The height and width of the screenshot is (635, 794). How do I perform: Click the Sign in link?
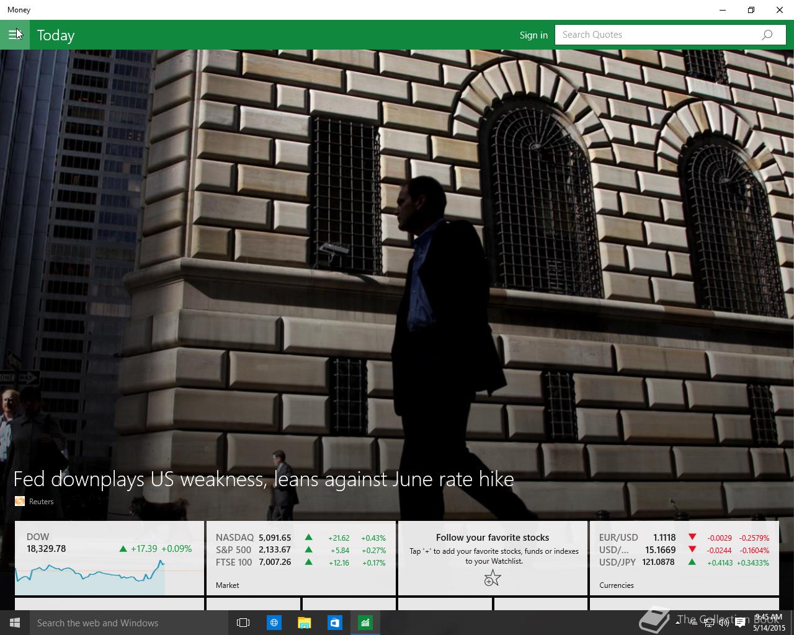click(533, 35)
